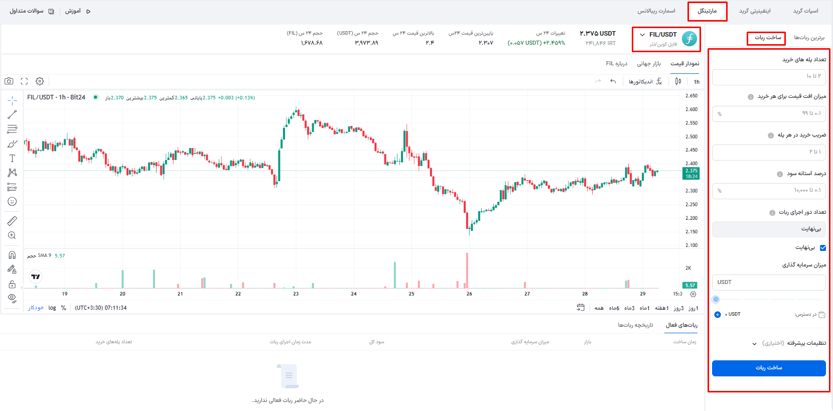Enter fullscreen chart mode
This screenshot has height=411, width=833.
[x=24, y=81]
